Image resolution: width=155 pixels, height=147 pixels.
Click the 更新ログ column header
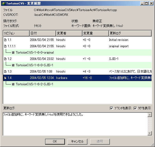click(x=130, y=33)
